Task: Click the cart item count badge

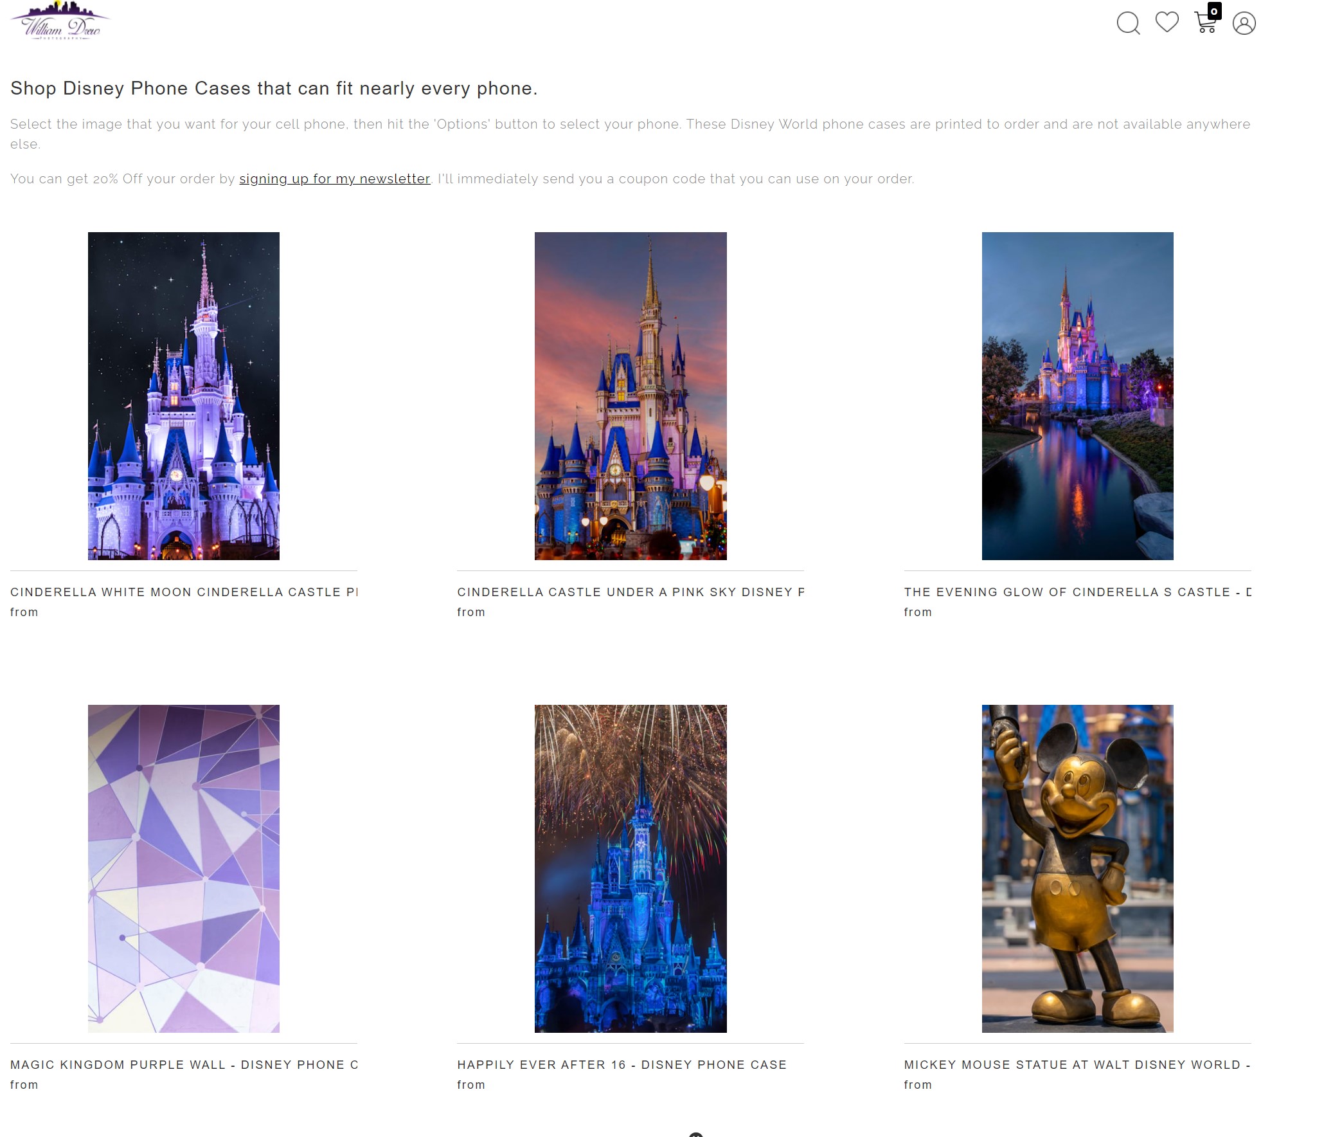Action: (x=1214, y=11)
